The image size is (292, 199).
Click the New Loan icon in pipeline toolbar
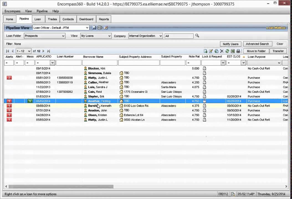tap(205, 51)
